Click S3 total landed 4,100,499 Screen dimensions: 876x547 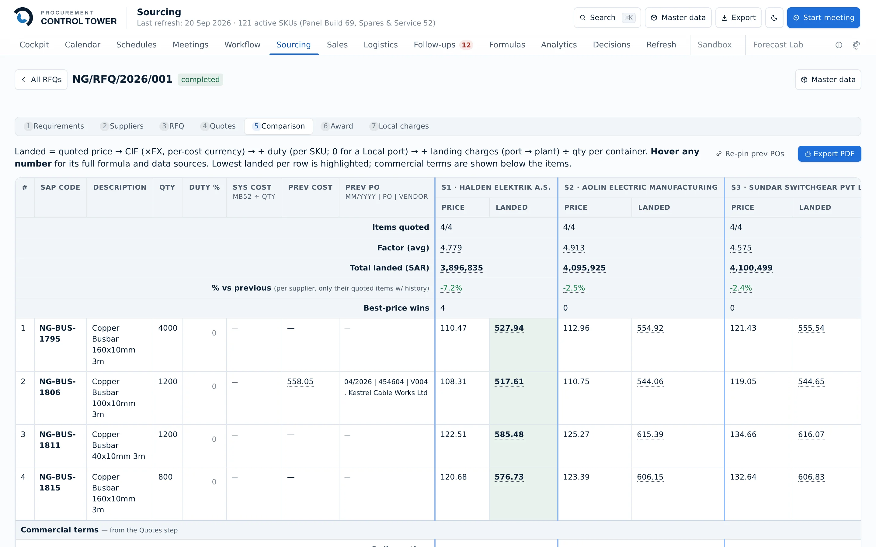tap(751, 268)
